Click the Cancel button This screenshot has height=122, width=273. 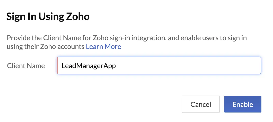[x=201, y=104]
